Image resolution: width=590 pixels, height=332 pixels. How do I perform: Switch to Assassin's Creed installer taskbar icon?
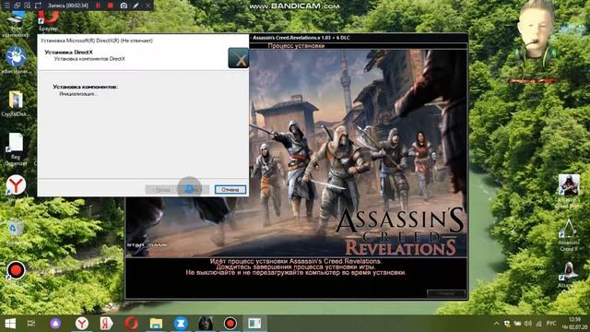tap(206, 324)
